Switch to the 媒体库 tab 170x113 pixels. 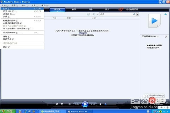[x=58, y=10]
